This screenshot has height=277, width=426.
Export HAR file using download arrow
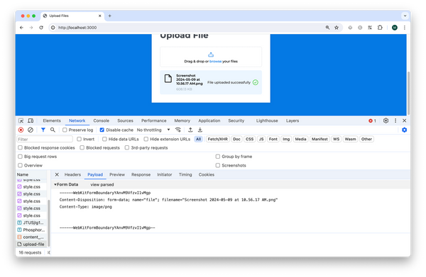pyautogui.click(x=200, y=130)
